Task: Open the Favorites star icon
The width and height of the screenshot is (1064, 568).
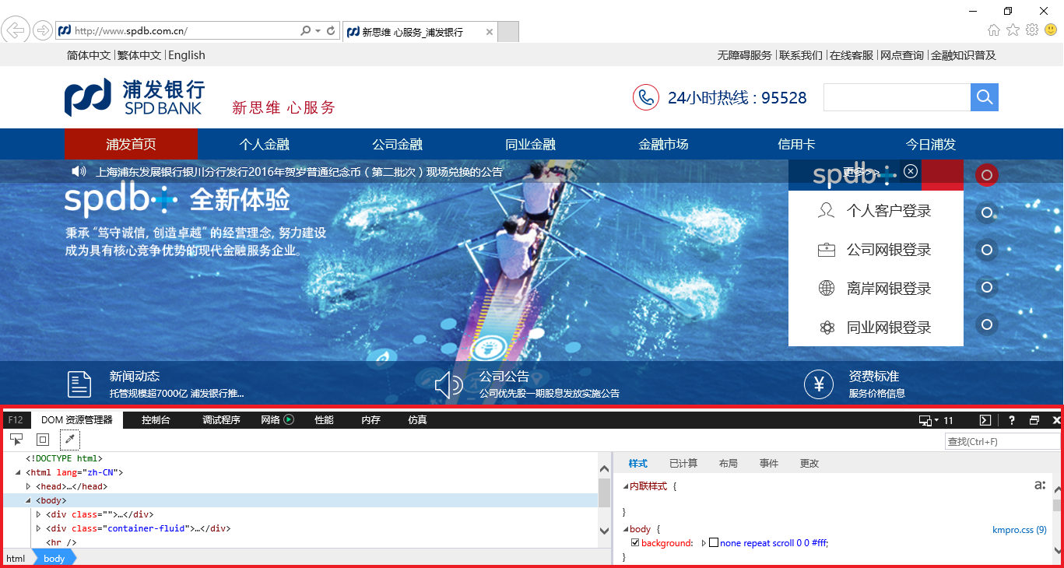Action: (1013, 30)
